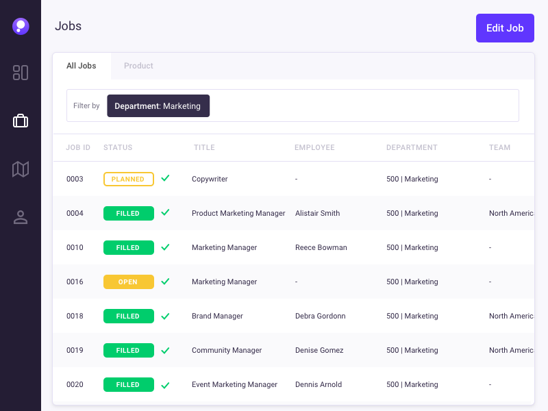Sort by the STATUS column header
The image size is (548, 411).
[x=118, y=147]
